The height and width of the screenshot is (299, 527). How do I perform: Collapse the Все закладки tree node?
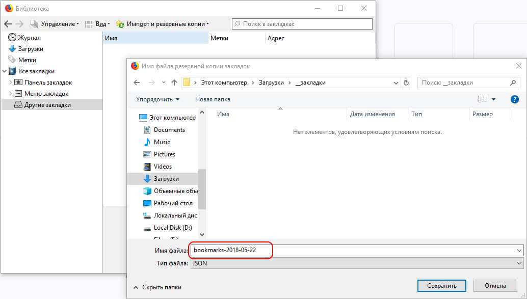point(5,71)
